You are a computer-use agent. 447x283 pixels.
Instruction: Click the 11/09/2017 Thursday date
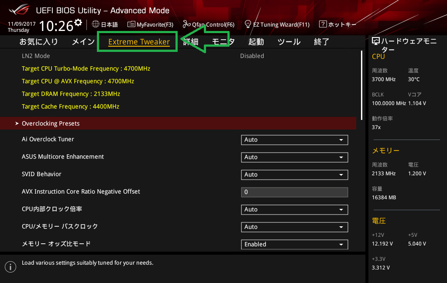(21, 27)
